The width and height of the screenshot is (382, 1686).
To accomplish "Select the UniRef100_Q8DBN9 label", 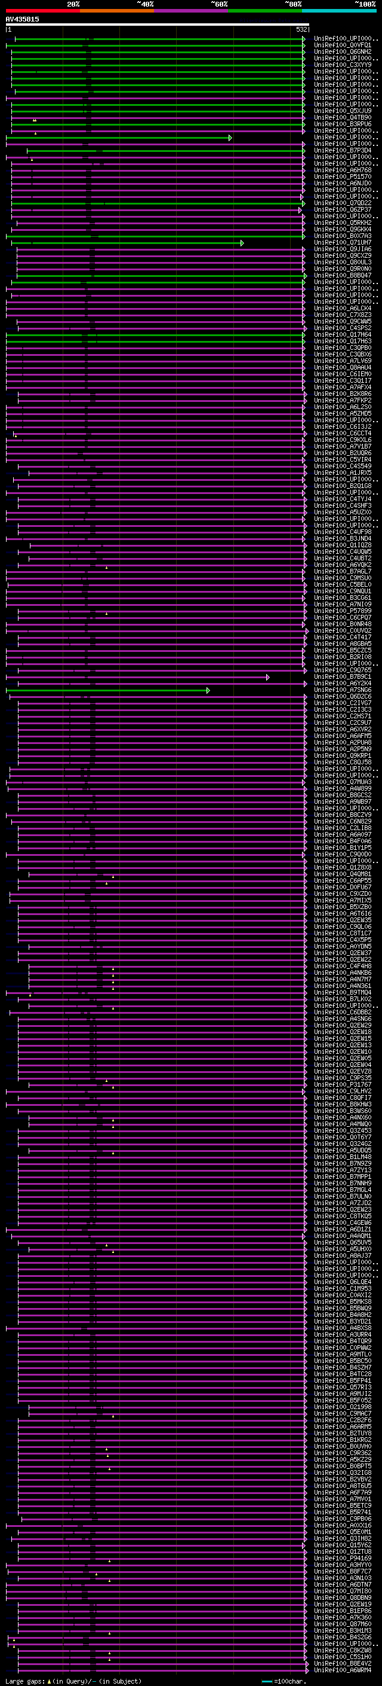I will [343, 1597].
